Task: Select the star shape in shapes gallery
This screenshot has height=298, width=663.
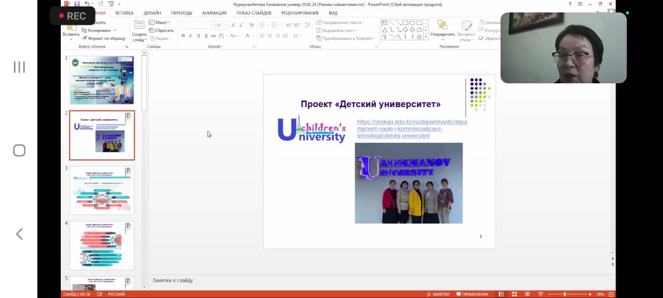Action: click(419, 37)
